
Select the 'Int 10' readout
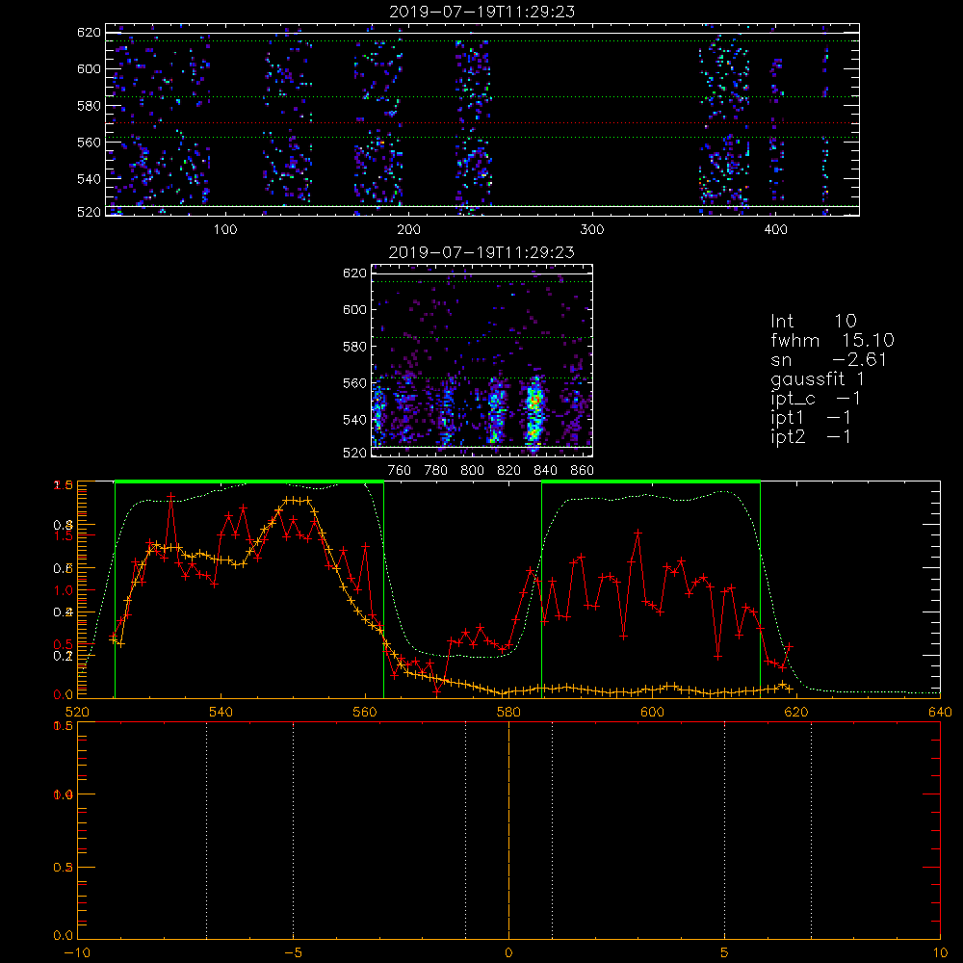pos(813,321)
